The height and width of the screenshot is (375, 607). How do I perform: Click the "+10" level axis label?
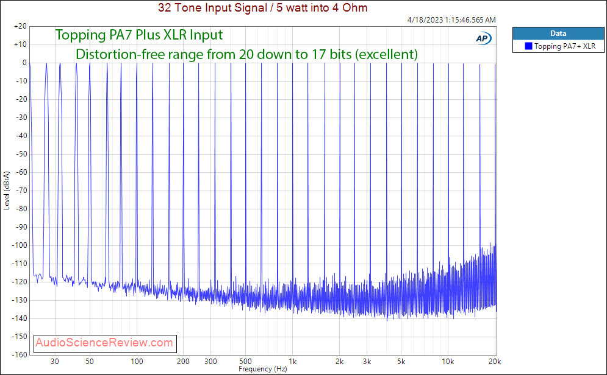click(x=20, y=44)
